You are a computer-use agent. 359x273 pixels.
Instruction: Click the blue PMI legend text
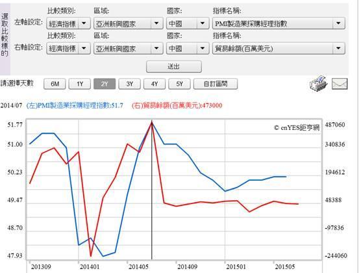click(75, 106)
